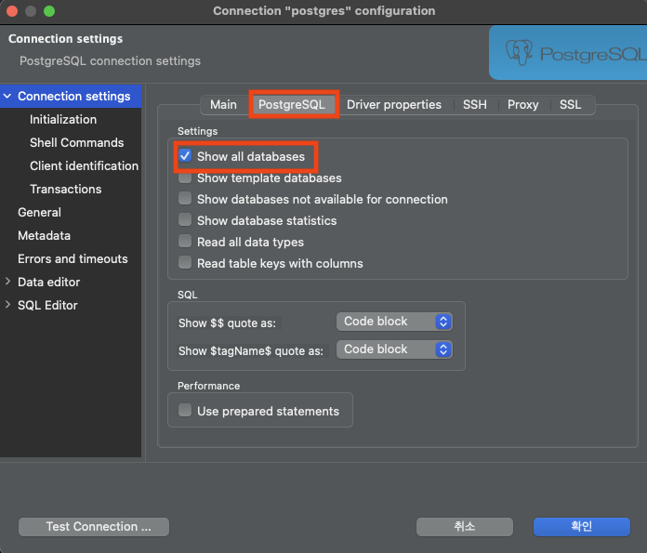The height and width of the screenshot is (553, 647).
Task: Open Initialization settings page
Action: [x=63, y=119]
